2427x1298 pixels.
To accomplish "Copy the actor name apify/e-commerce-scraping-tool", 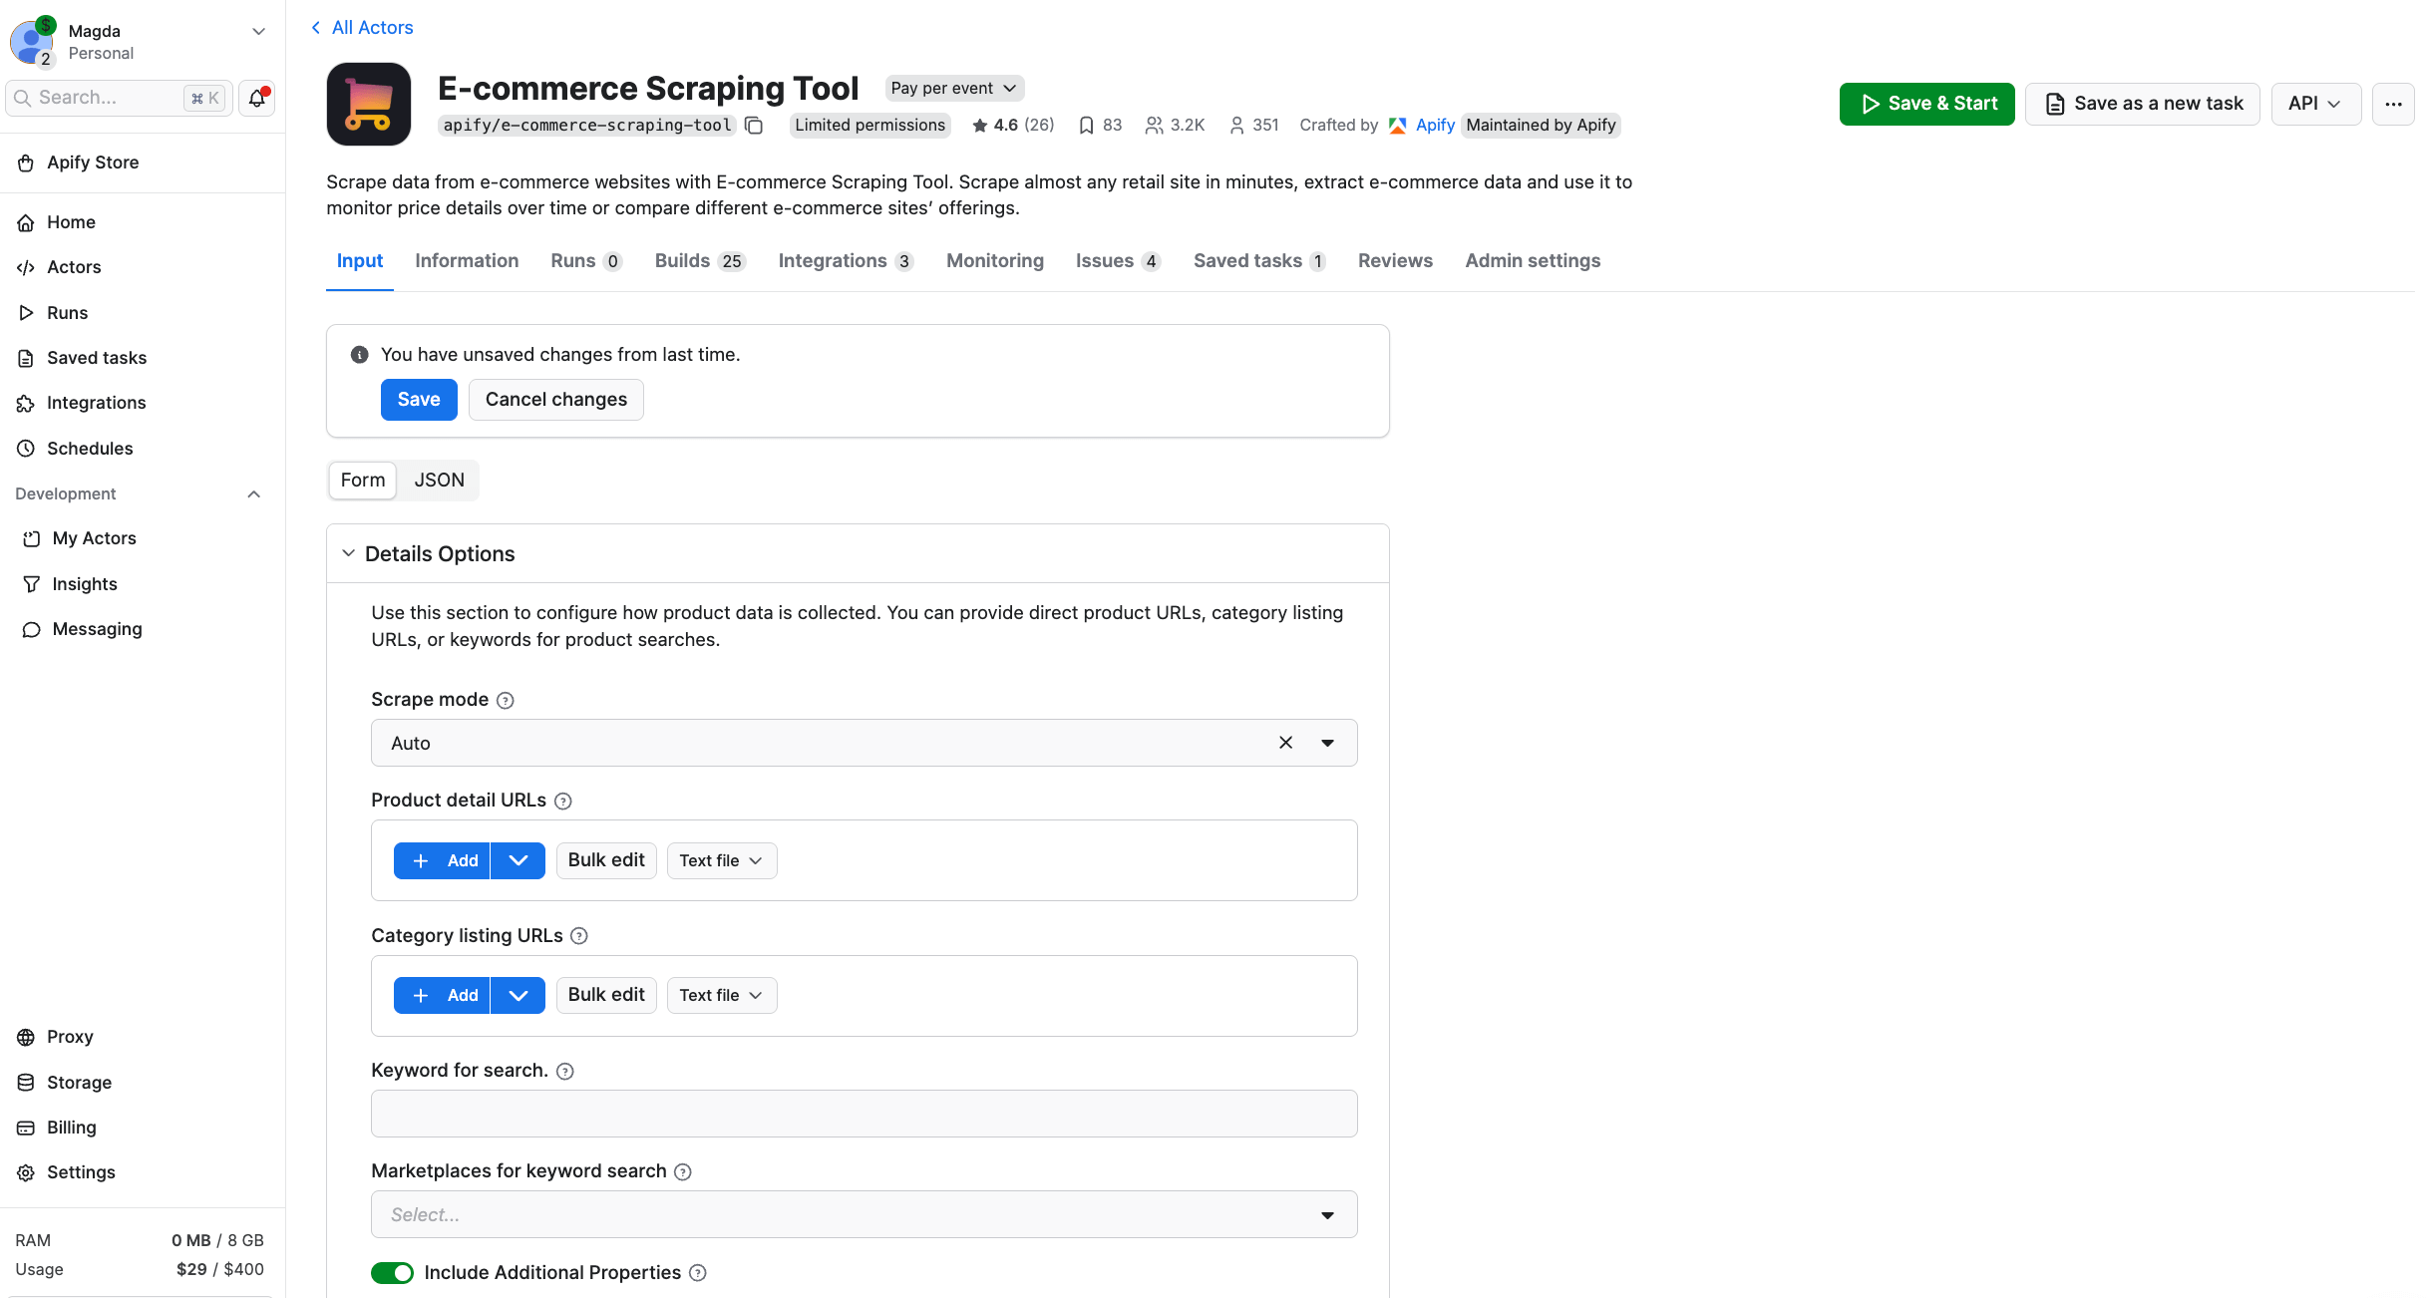I will coord(753,126).
